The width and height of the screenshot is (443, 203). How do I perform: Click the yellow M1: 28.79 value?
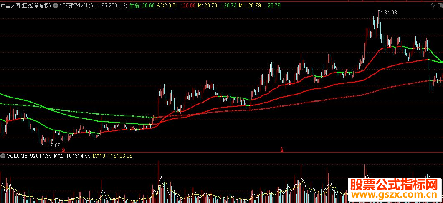250,5
